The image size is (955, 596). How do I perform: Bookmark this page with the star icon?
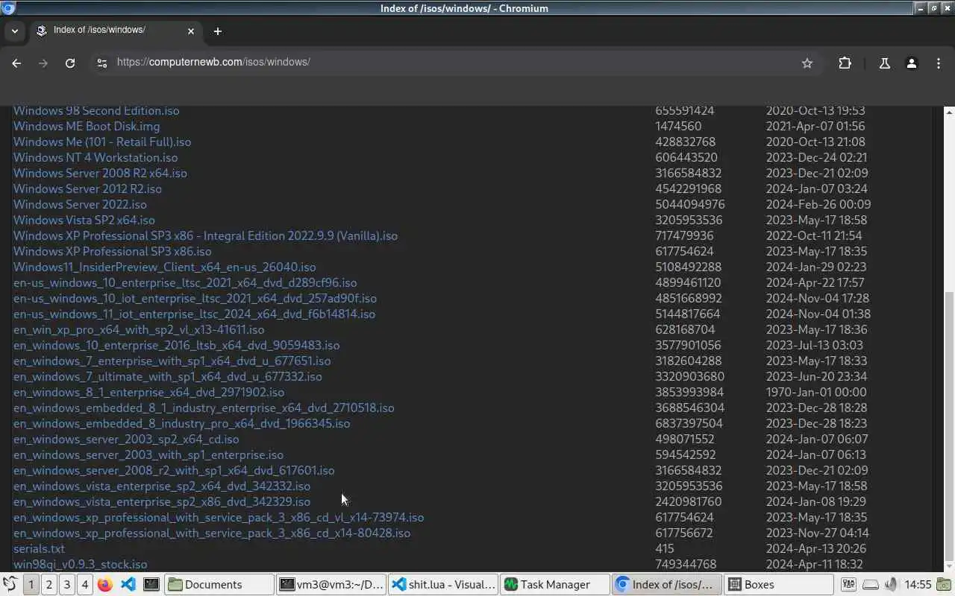(807, 63)
